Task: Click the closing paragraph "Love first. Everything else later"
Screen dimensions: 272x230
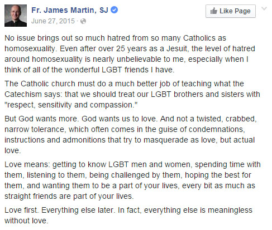Action: tap(128, 216)
